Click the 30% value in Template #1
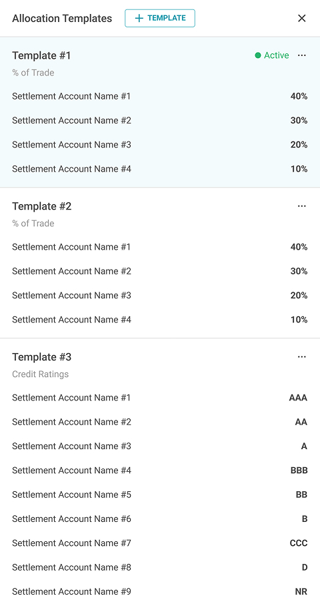The width and height of the screenshot is (320, 606). 299,121
